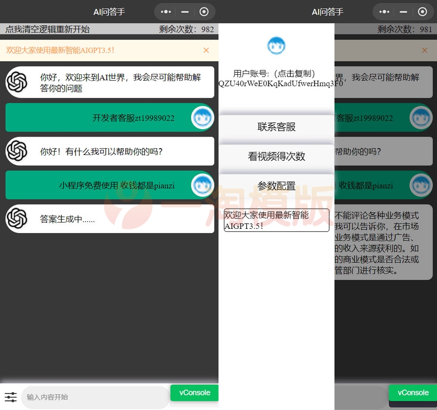Viewport: 437px width, 410px height.
Task: Click the OpenAI logo beside 有什么我可以帮助你的吗
Action: click(x=17, y=151)
